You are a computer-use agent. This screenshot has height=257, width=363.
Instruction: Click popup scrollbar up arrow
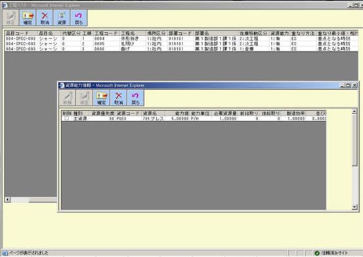(354, 111)
